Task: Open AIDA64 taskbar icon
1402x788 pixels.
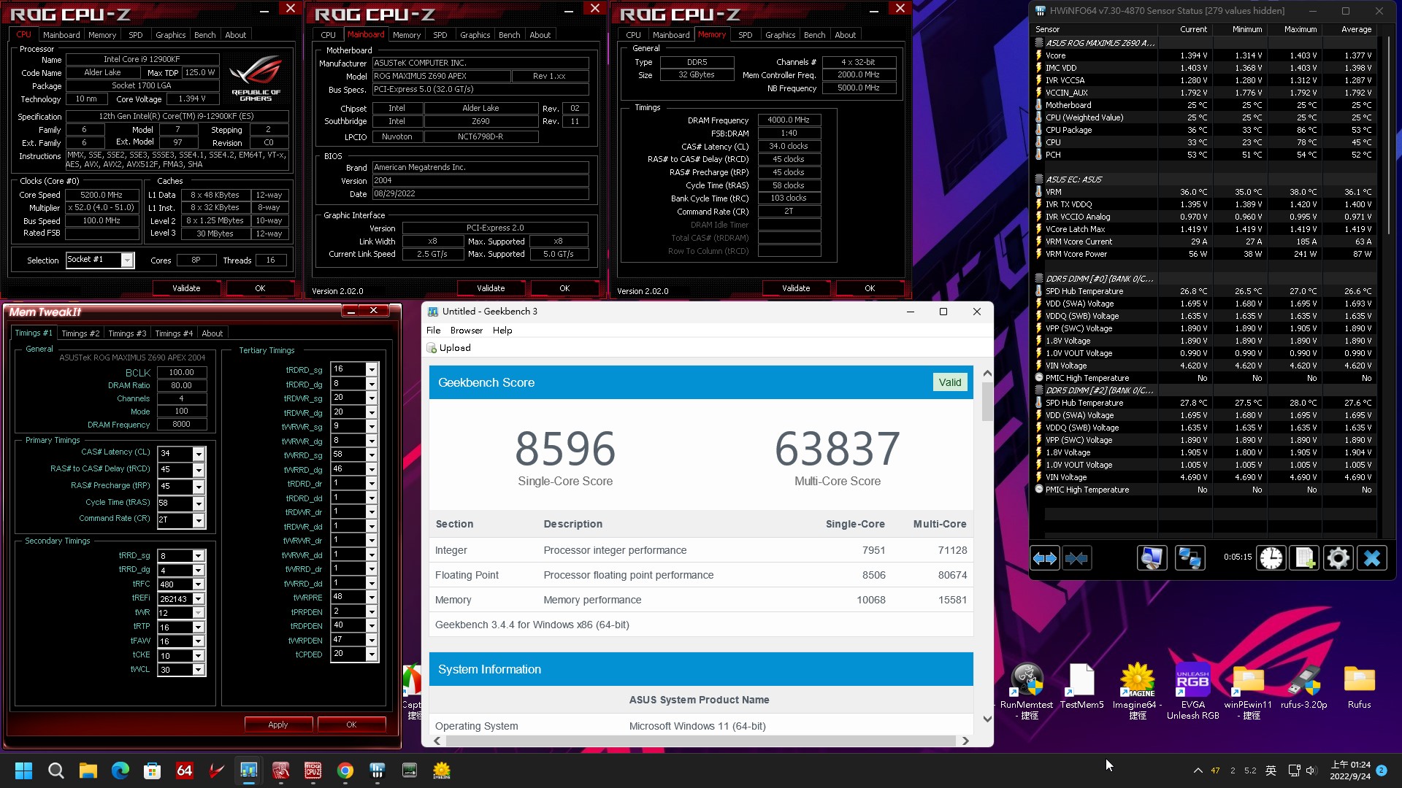Action: click(x=185, y=770)
